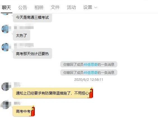Open the 活动 tab
The image size is (158, 118).
click(x=71, y=8)
